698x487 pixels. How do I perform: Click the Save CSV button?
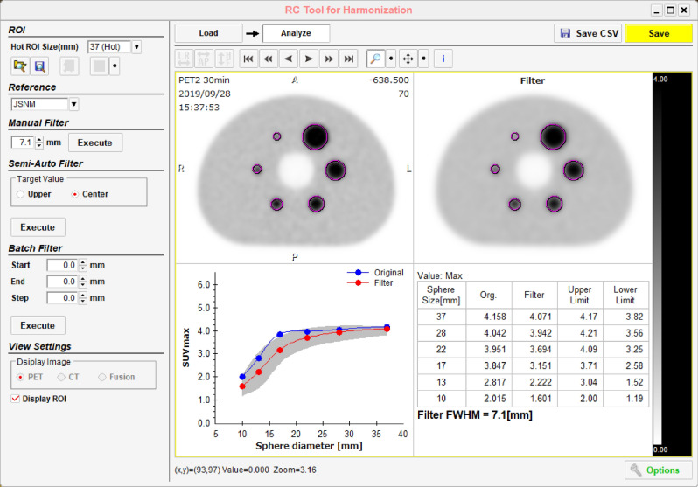pos(588,33)
